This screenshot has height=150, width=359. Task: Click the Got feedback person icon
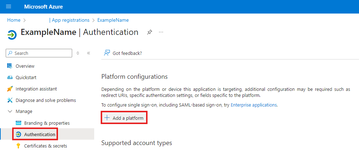[107, 53]
